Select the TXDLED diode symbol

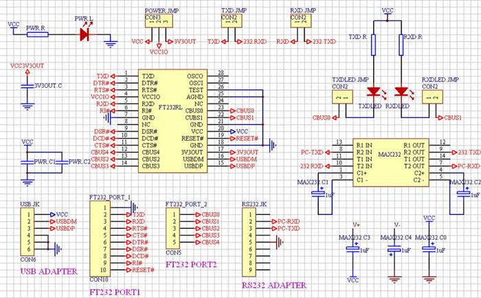pos(374,91)
